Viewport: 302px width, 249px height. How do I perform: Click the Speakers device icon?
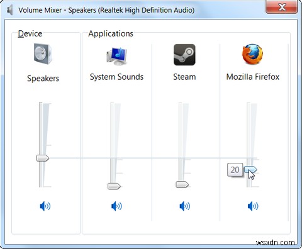coord(43,54)
